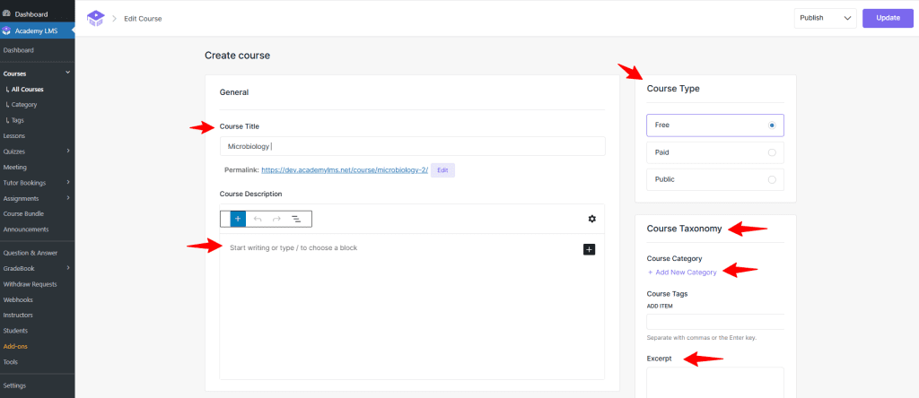
Task: Click the Dashboard gauge icon in sidebar
Action: pyautogui.click(x=7, y=13)
